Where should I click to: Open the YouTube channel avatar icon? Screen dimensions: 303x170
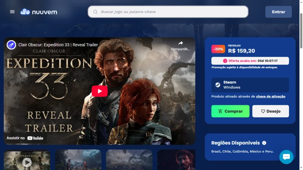tap(12, 45)
